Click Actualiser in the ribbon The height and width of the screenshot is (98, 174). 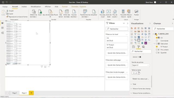(x=94, y=13)
